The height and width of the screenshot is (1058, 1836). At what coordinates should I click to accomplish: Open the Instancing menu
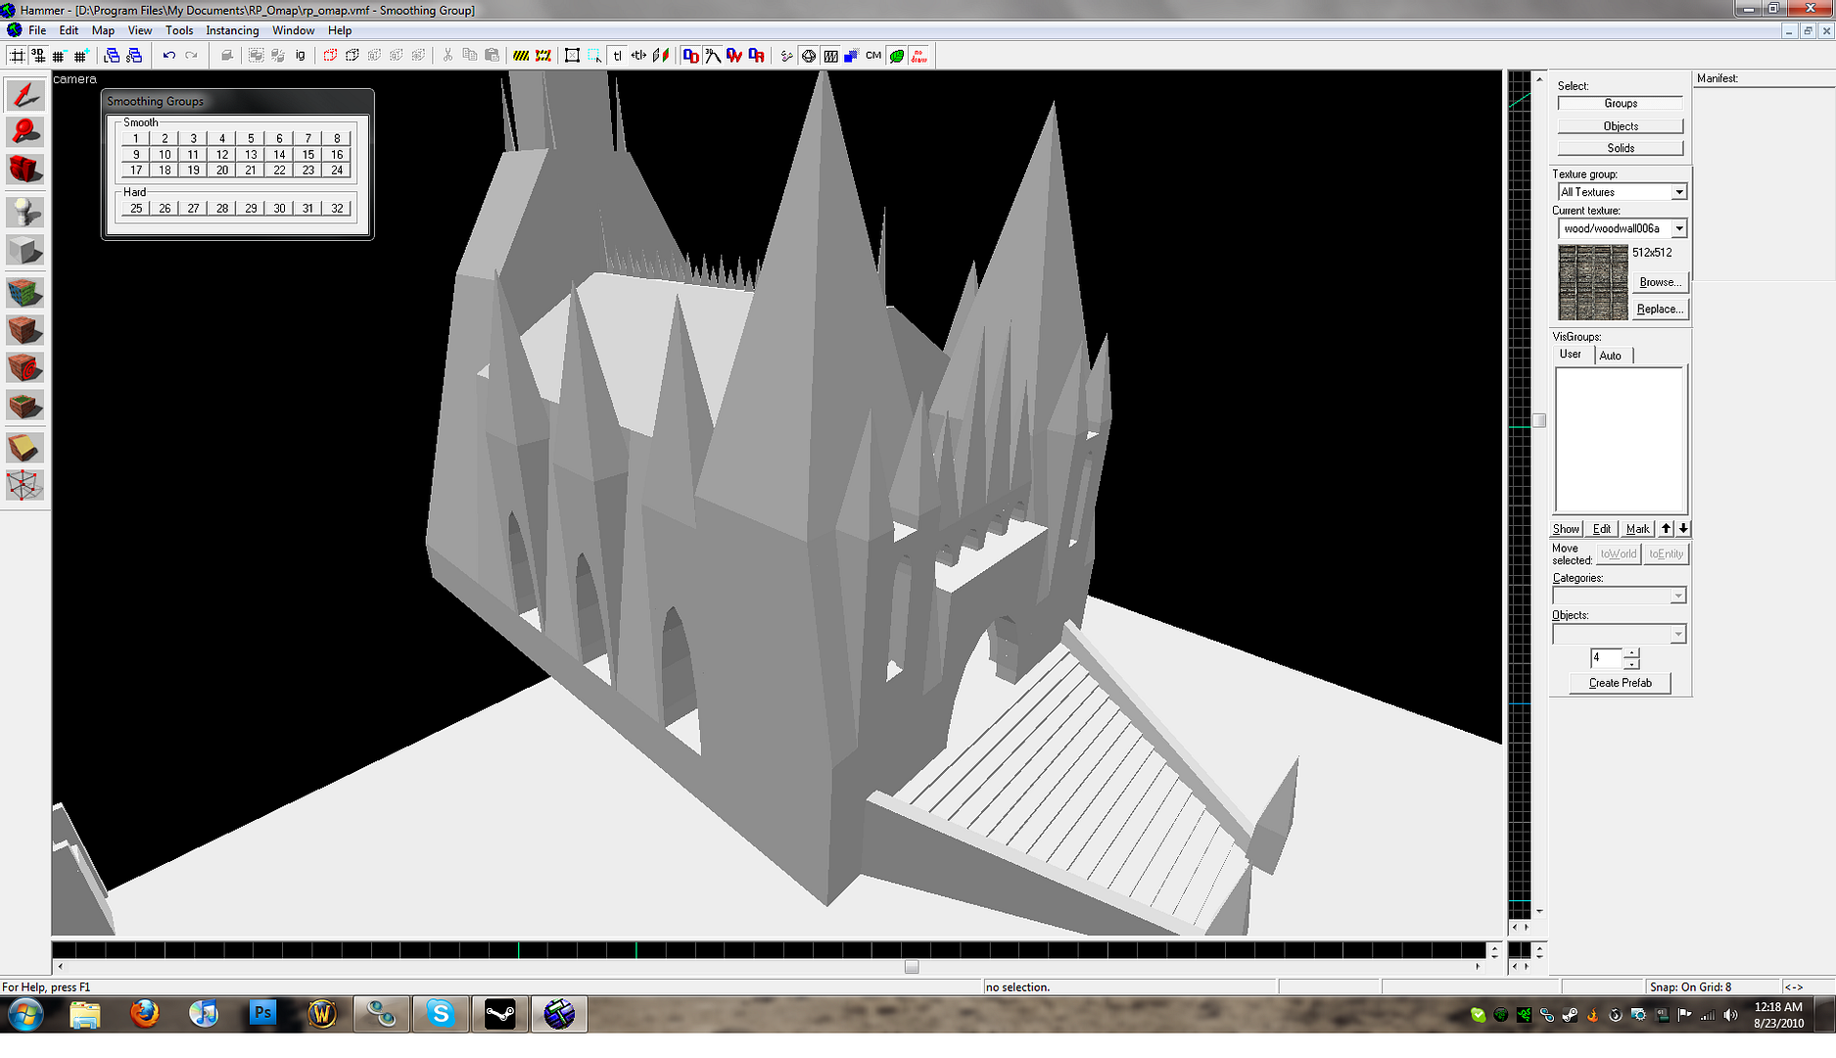tap(232, 30)
